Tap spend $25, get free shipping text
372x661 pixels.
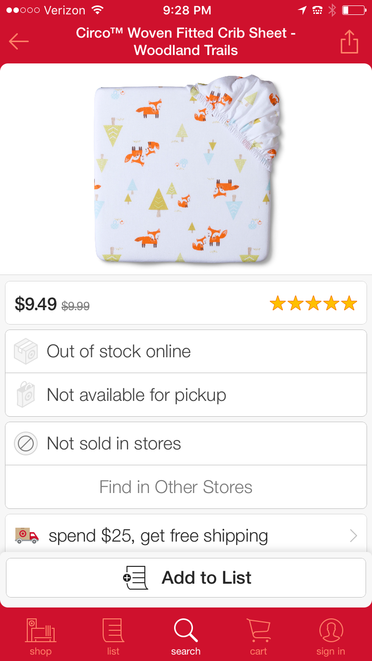158,536
